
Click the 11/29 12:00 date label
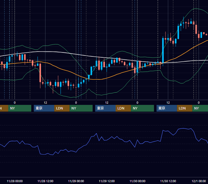click(x=107, y=181)
